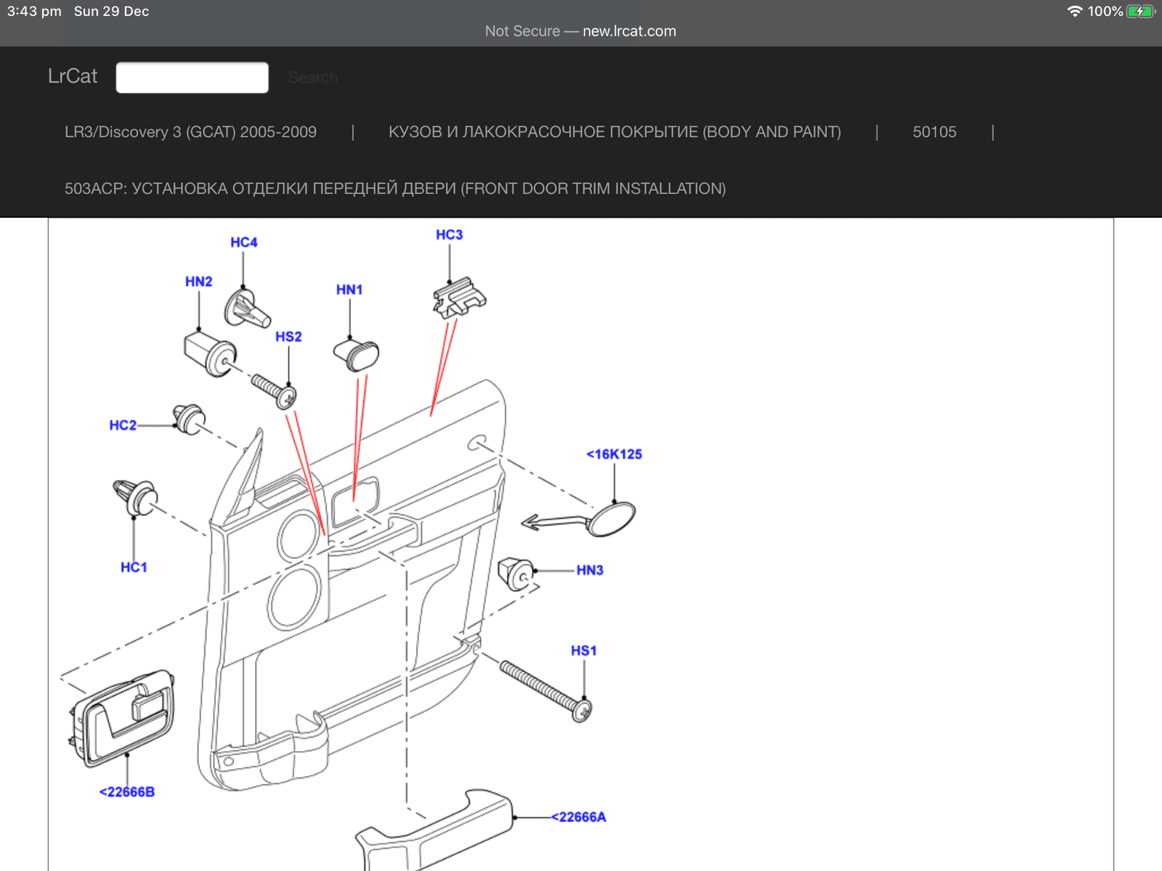Click the 22666A pull handle illustration

pos(434,831)
